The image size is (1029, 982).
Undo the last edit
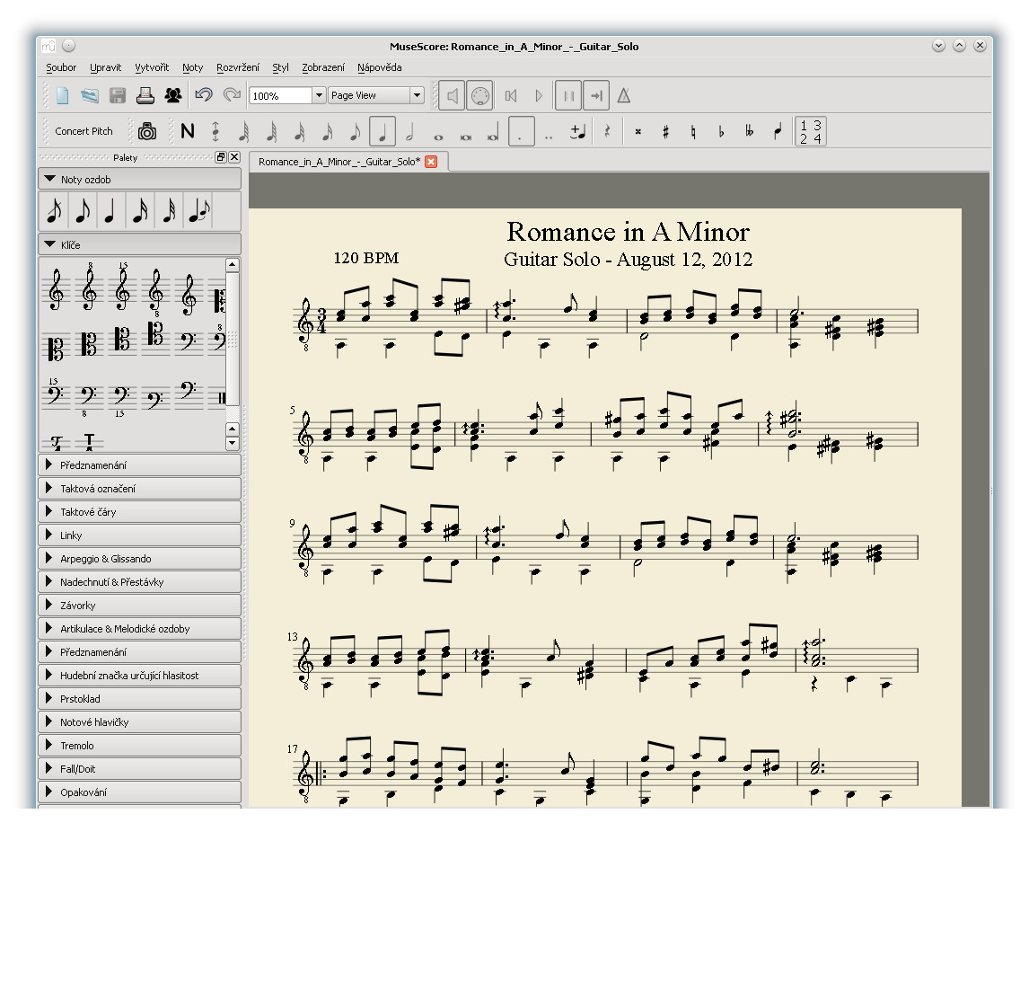pyautogui.click(x=204, y=95)
